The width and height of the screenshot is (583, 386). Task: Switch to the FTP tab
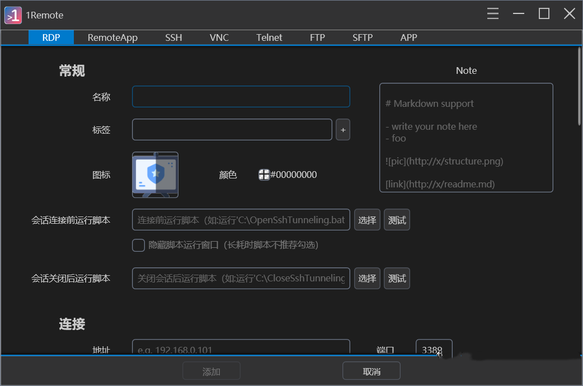(317, 37)
